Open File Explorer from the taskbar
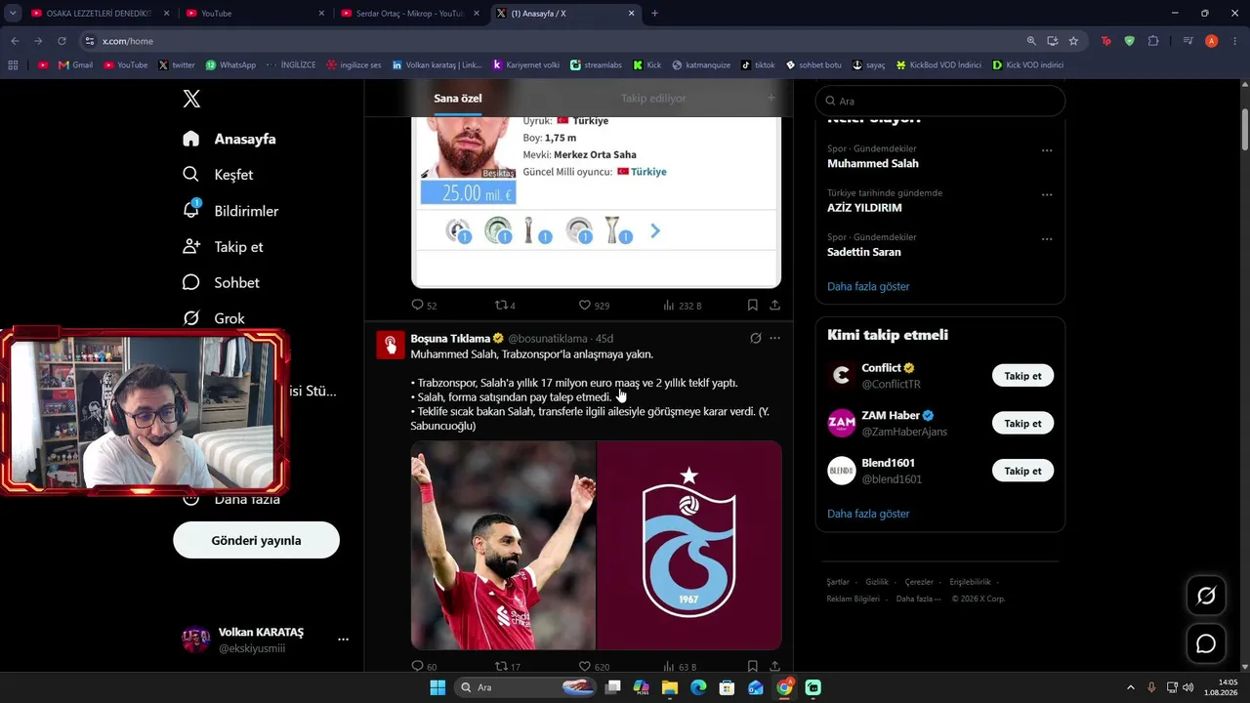The width and height of the screenshot is (1250, 703). 670,687
